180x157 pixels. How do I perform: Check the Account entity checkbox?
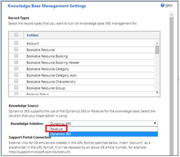tap(16, 43)
